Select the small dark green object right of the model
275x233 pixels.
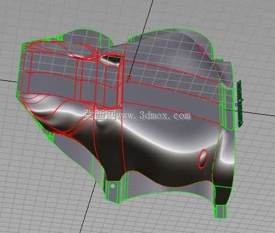point(239,103)
